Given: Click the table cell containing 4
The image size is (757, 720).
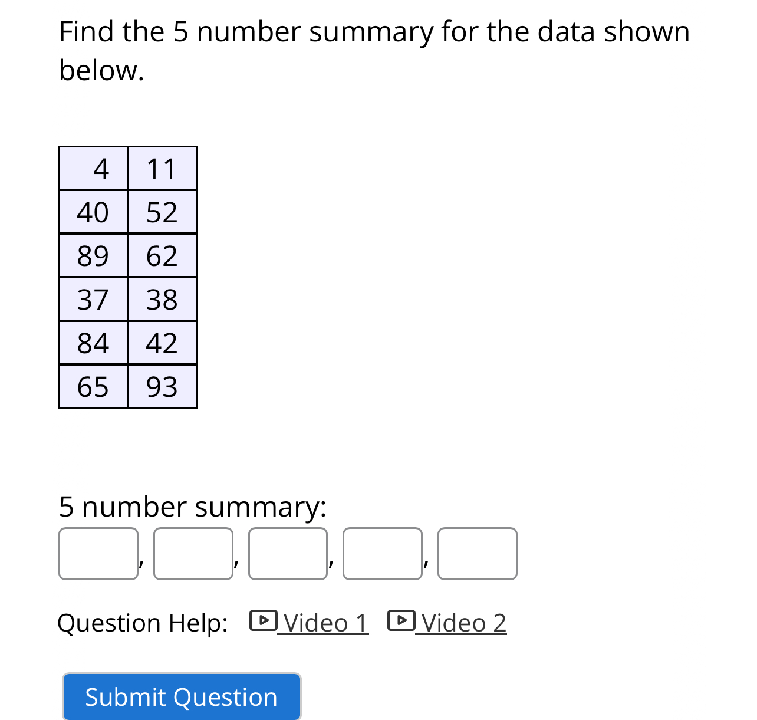Looking at the screenshot, I should (93, 169).
